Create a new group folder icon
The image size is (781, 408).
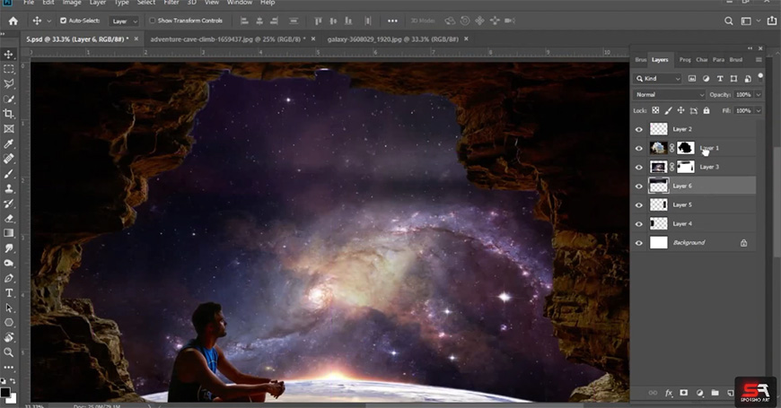tap(715, 393)
